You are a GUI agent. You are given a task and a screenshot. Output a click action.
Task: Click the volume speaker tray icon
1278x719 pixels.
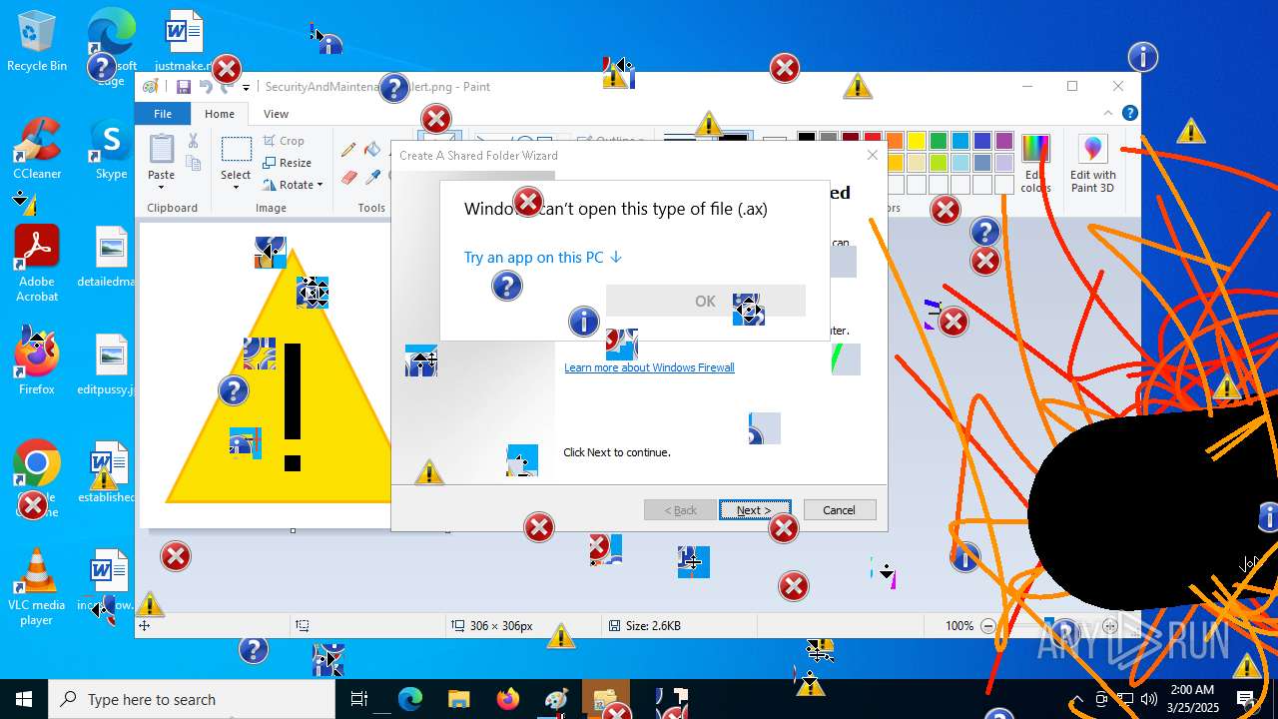click(x=1148, y=699)
